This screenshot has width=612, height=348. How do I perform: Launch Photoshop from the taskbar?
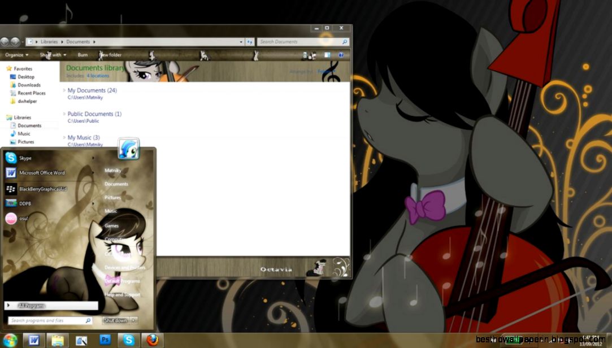click(x=105, y=341)
